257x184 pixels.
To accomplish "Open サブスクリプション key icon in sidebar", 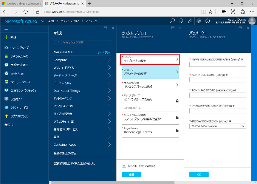I will (x=6, y=116).
